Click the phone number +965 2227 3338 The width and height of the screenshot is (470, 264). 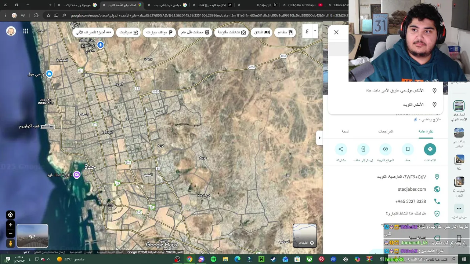click(x=411, y=201)
